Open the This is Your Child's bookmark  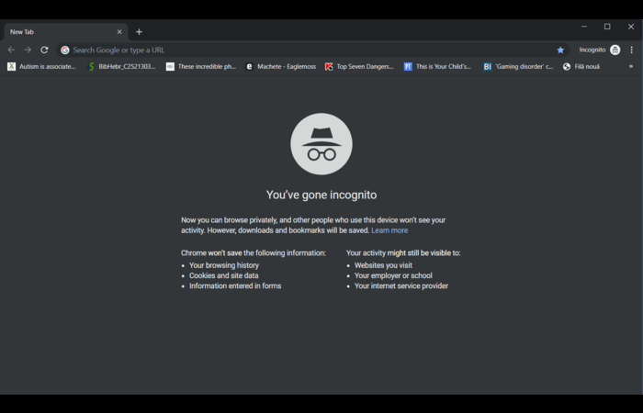point(438,66)
